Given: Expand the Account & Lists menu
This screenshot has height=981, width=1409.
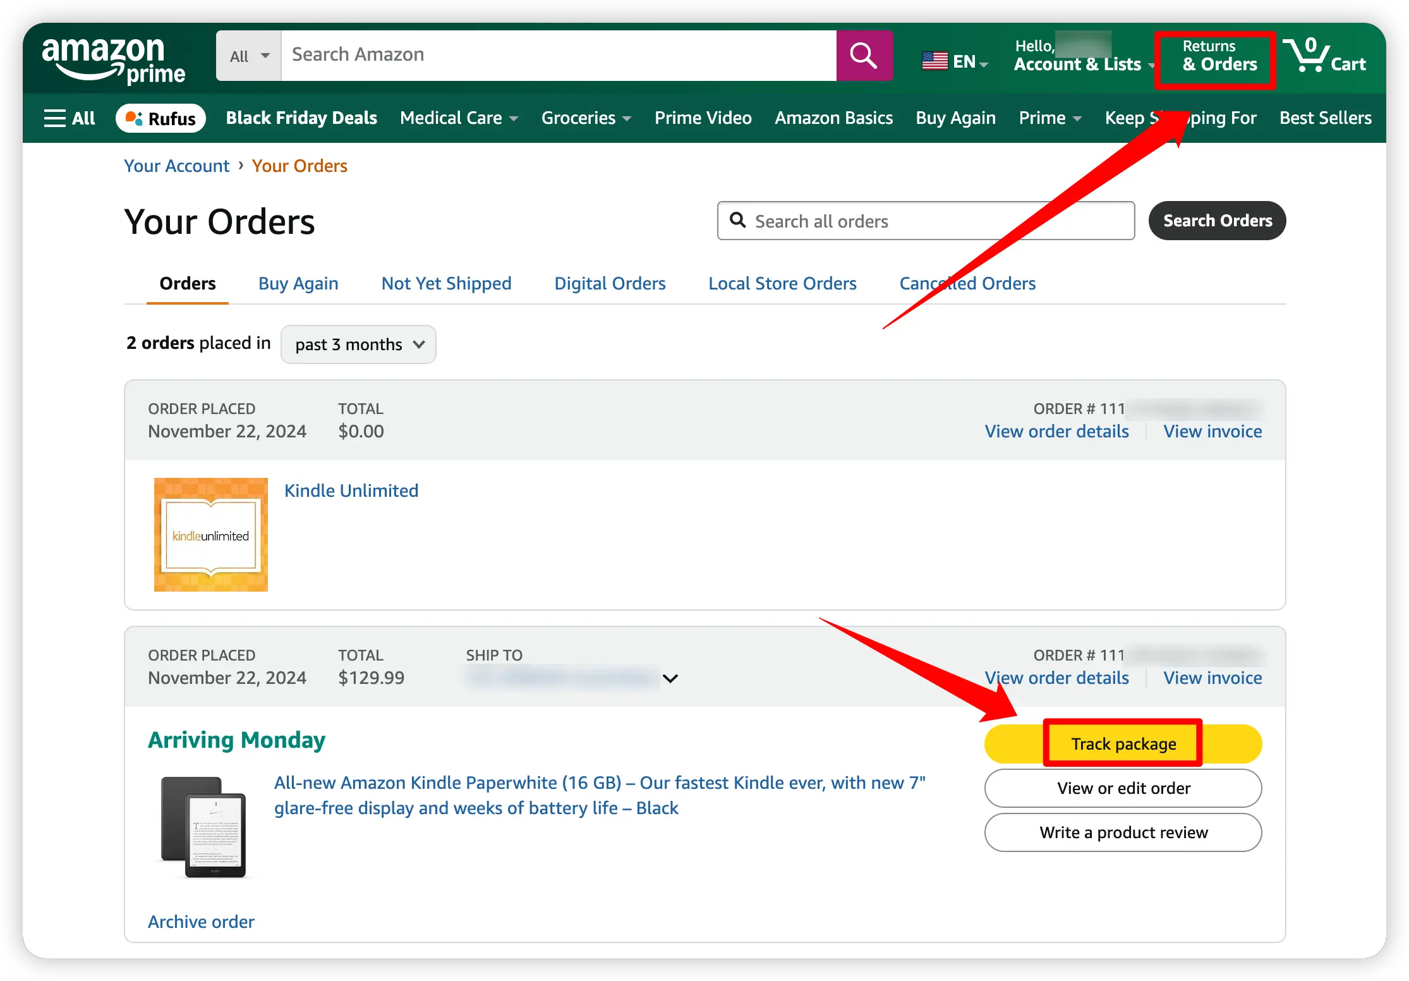Looking at the screenshot, I should (1083, 56).
